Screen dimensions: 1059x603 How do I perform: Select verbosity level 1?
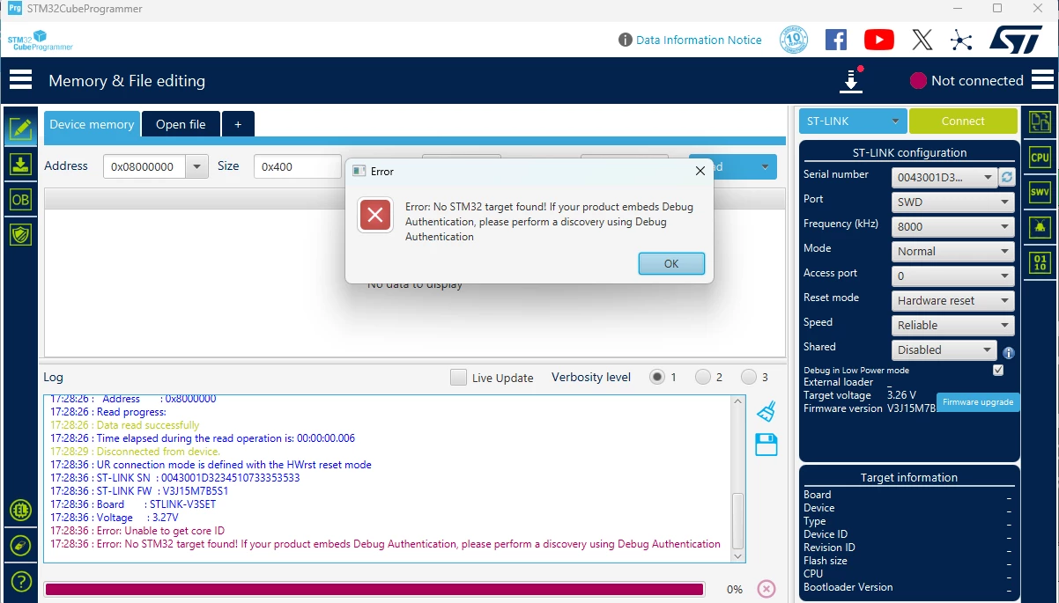[x=657, y=377]
